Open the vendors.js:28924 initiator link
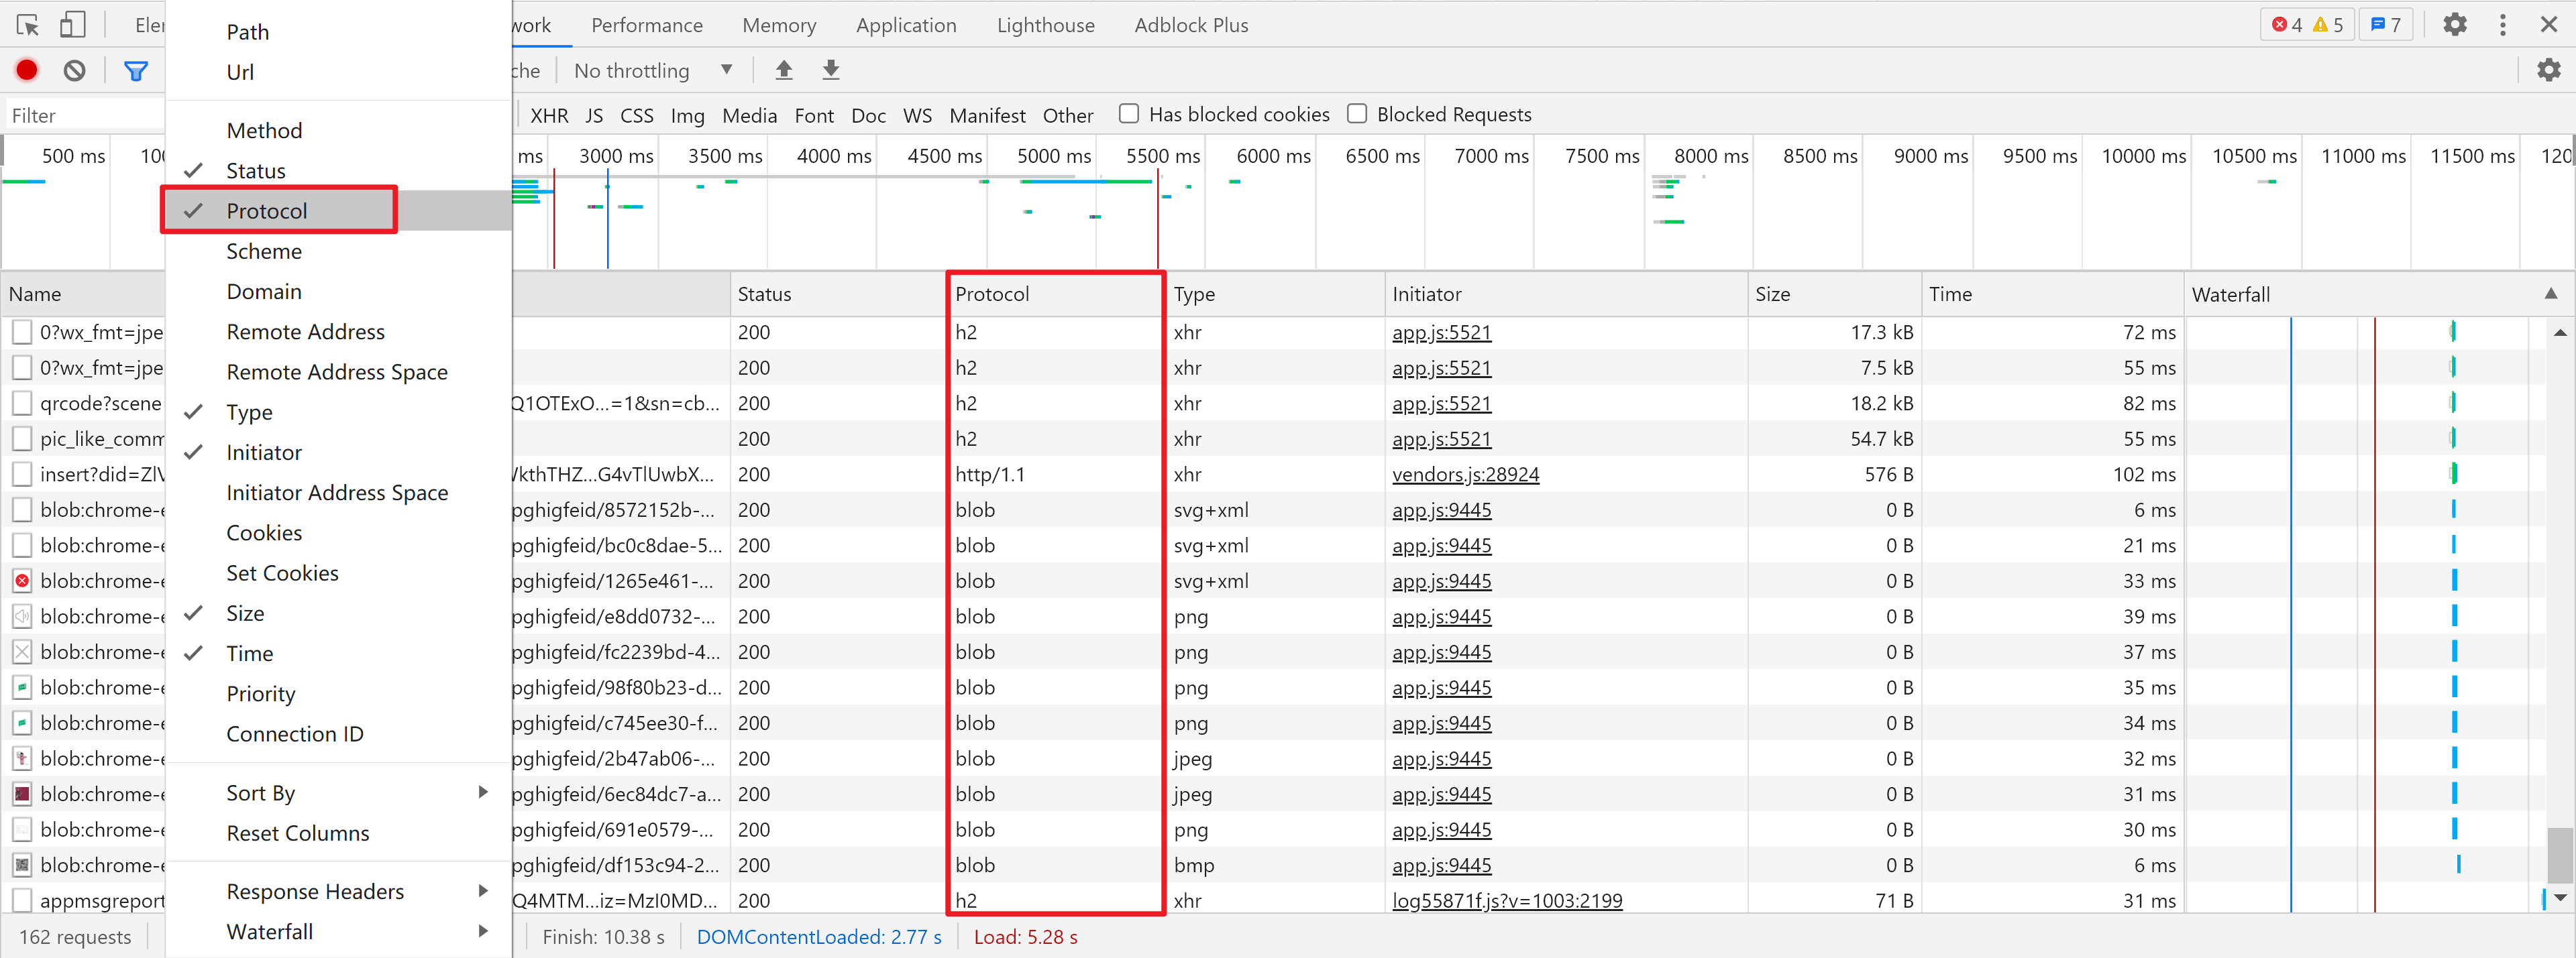Viewport: 2576px width, 958px height. pyautogui.click(x=1465, y=475)
